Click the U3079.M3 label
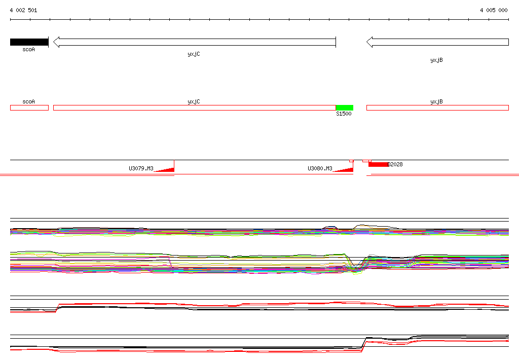Viewport: 519px width, 362px height. point(141,168)
